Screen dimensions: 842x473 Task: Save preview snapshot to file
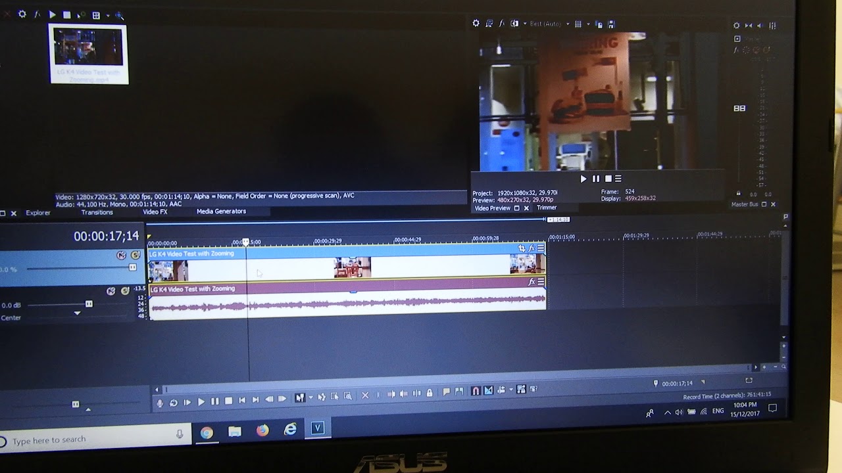click(x=612, y=24)
